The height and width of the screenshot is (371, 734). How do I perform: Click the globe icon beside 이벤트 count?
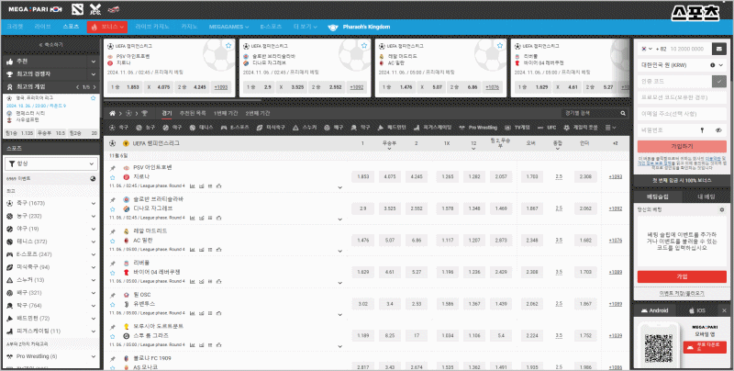[x=93, y=178]
